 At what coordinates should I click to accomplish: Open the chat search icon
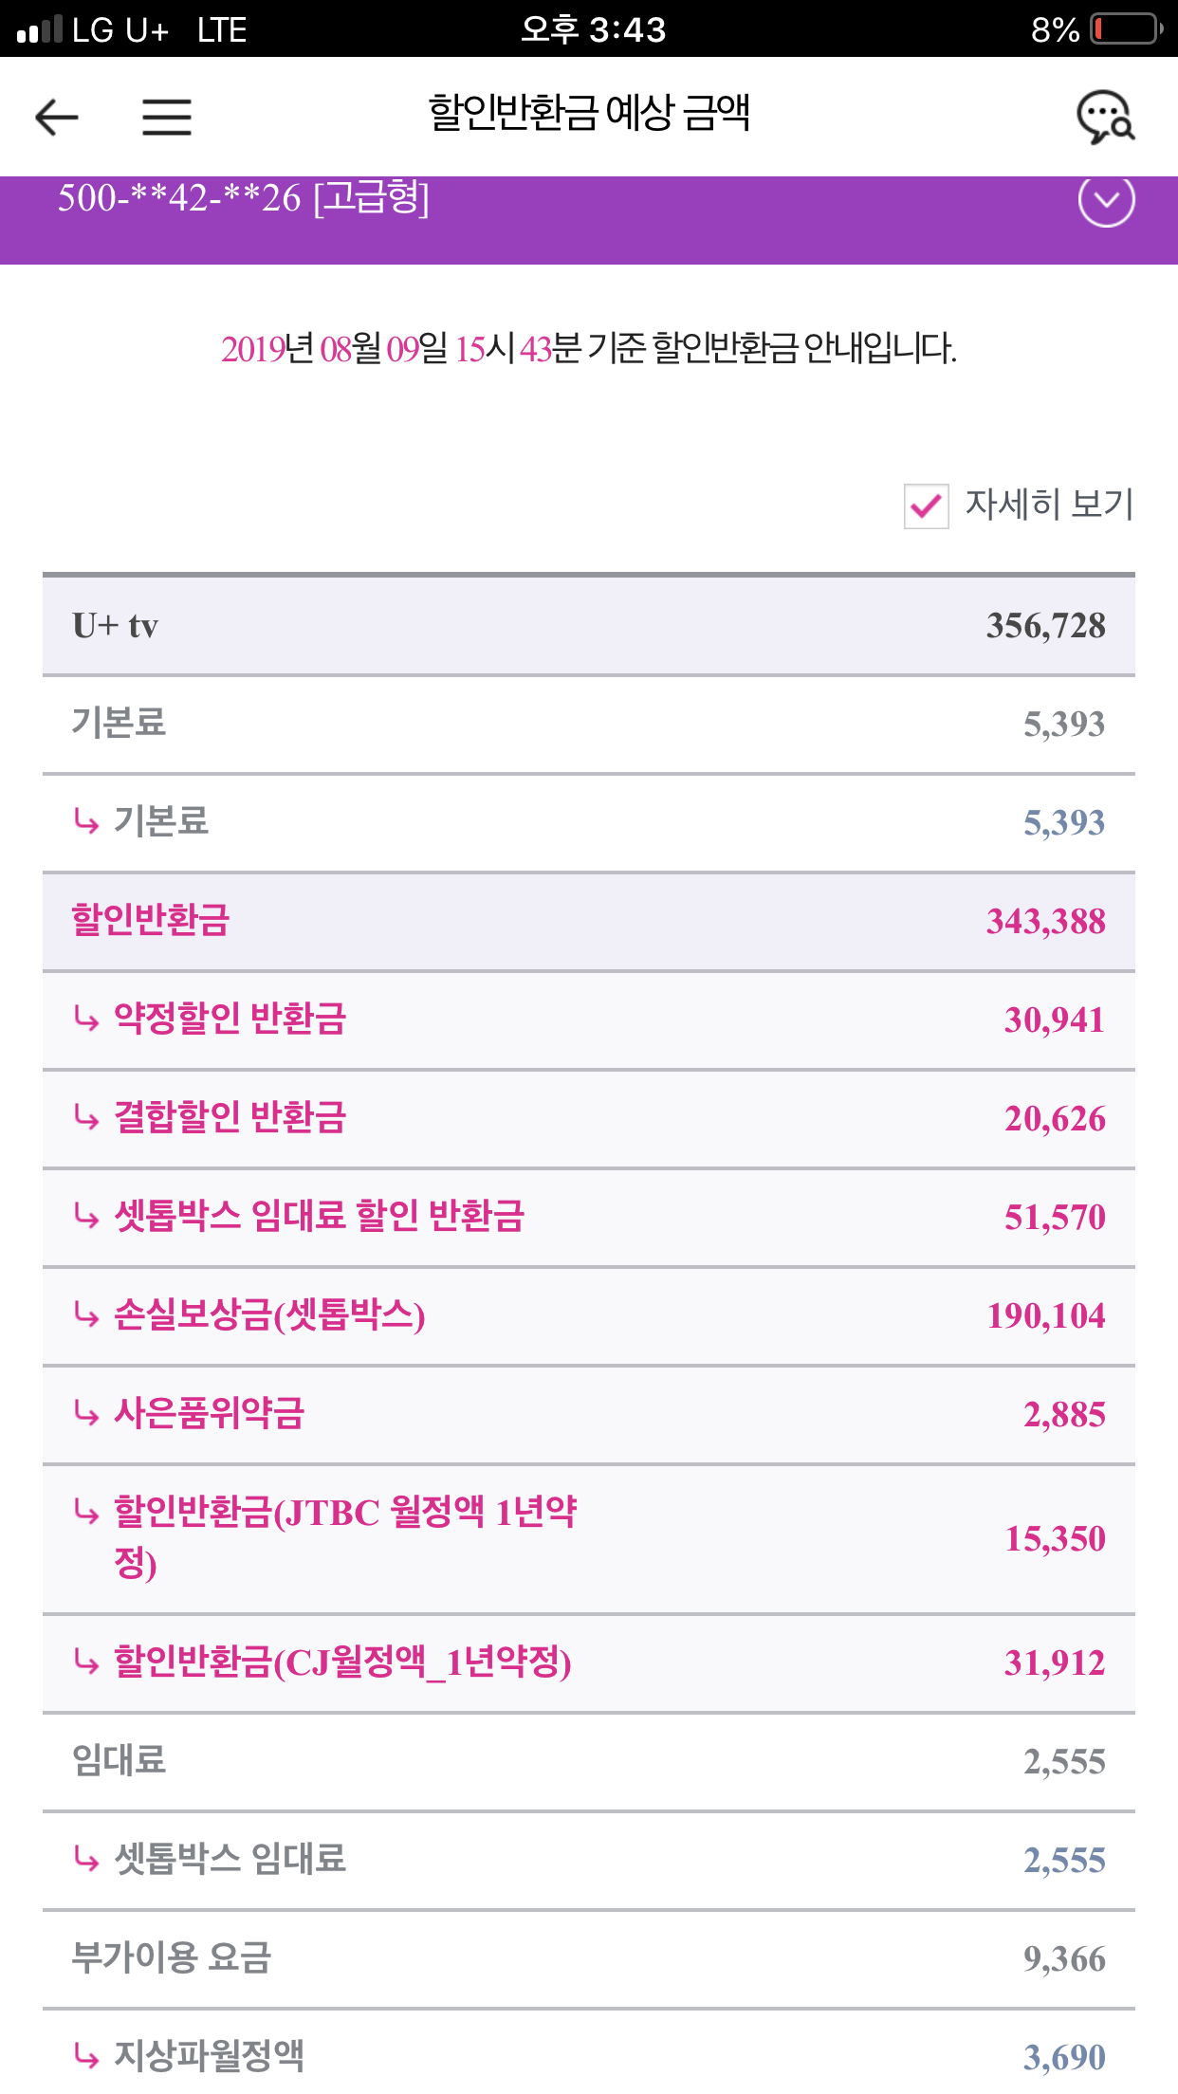1105,118
